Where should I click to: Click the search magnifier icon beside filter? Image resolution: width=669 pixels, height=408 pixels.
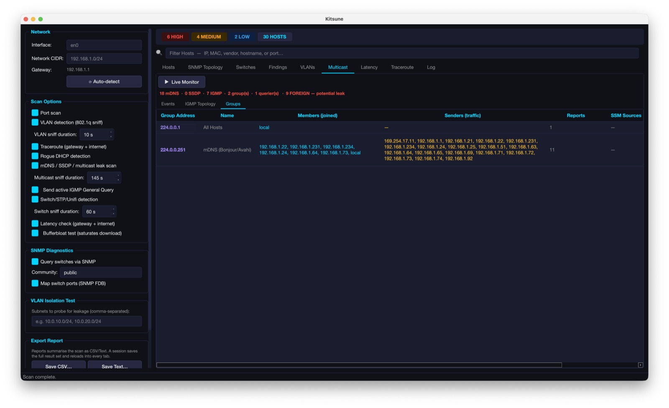pos(159,53)
